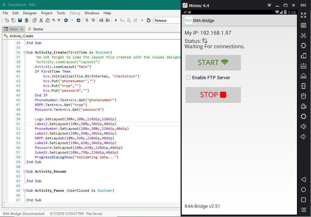This screenshot has width=311, height=217.
Task: Open the Memu title bar dropdown arrow
Action: coord(269,5)
